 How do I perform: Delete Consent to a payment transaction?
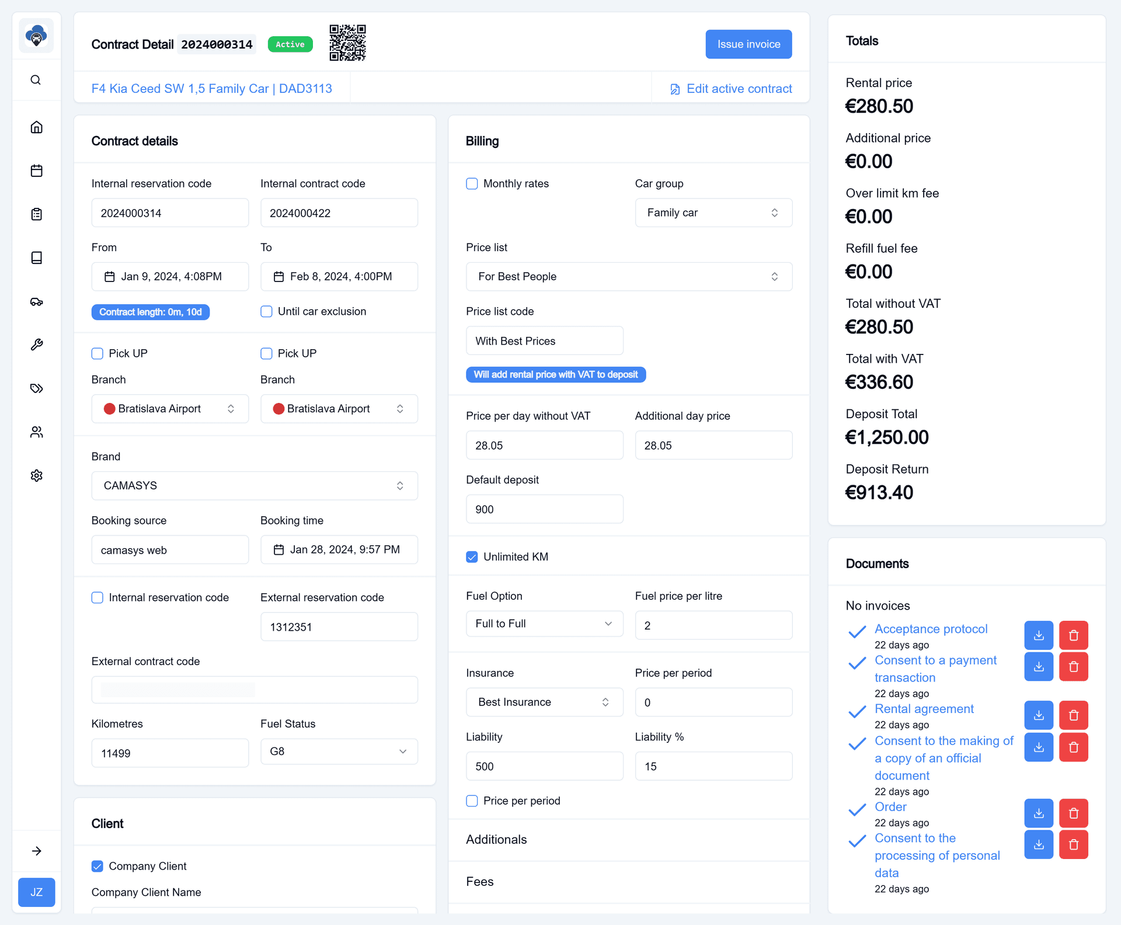tap(1074, 667)
